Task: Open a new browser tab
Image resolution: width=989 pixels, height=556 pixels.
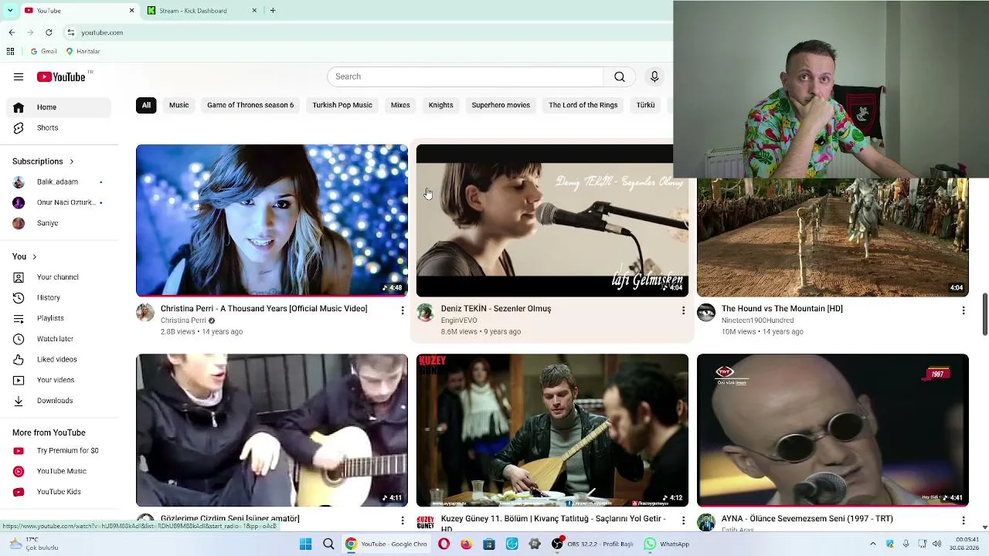Action: tap(273, 11)
